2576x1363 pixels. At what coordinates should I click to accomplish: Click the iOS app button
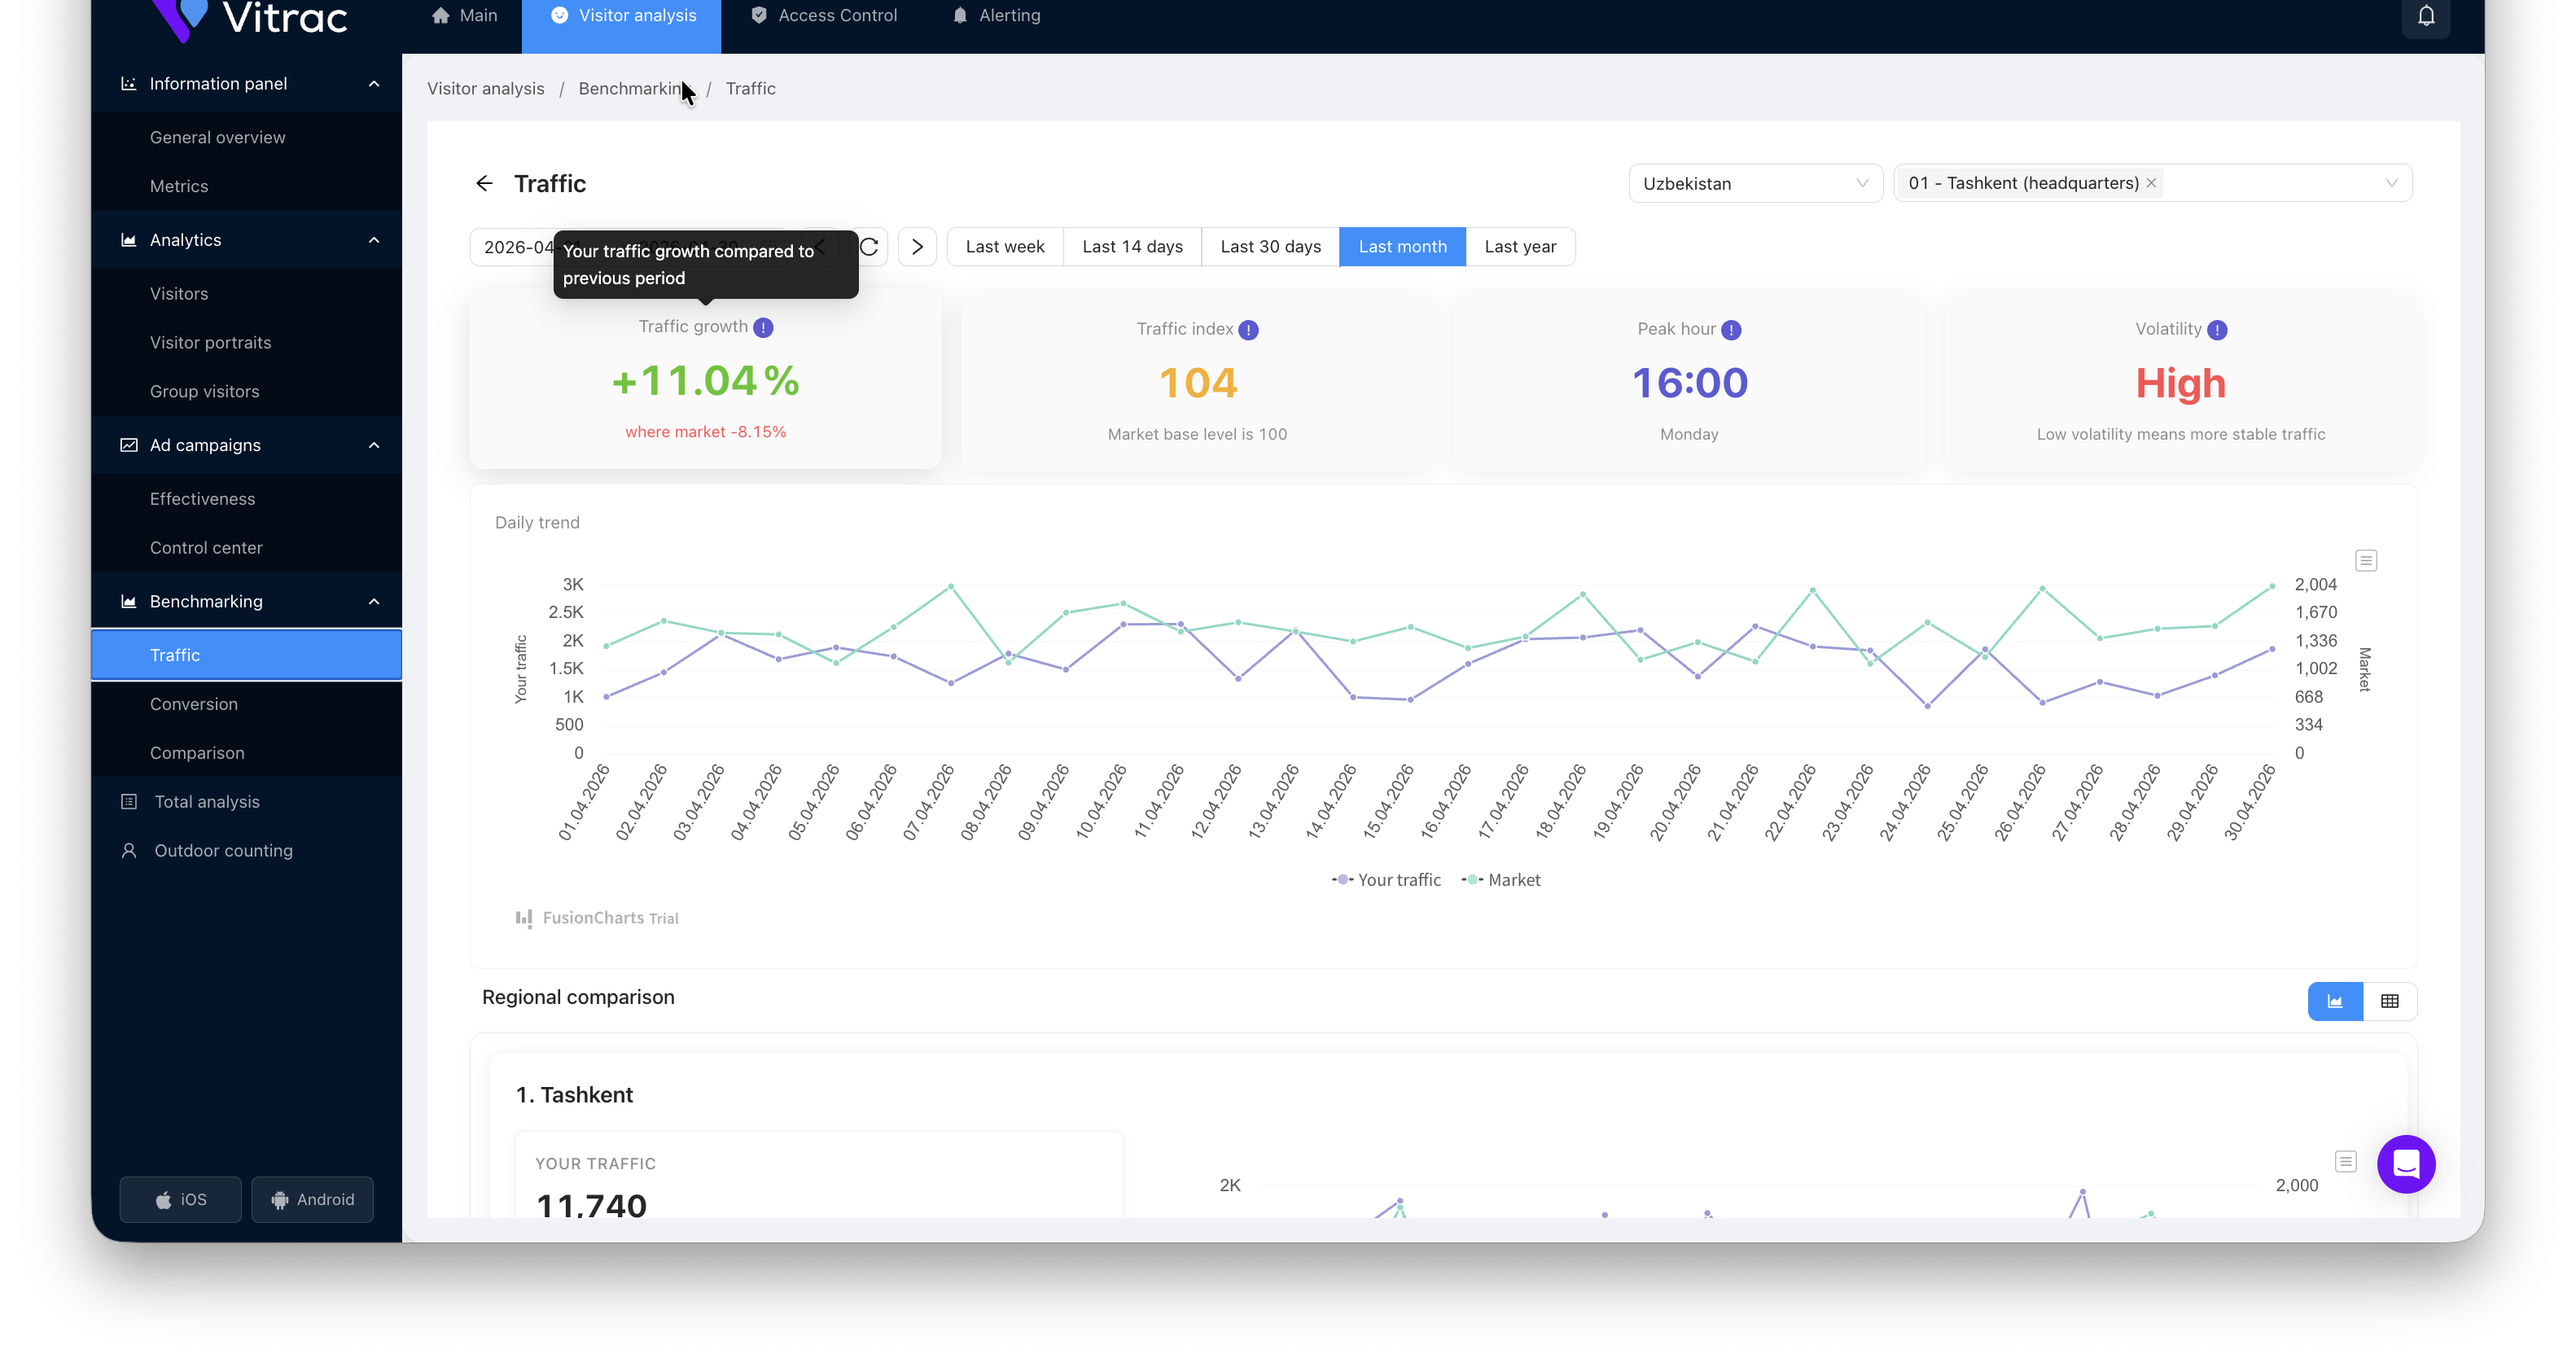click(x=181, y=1199)
